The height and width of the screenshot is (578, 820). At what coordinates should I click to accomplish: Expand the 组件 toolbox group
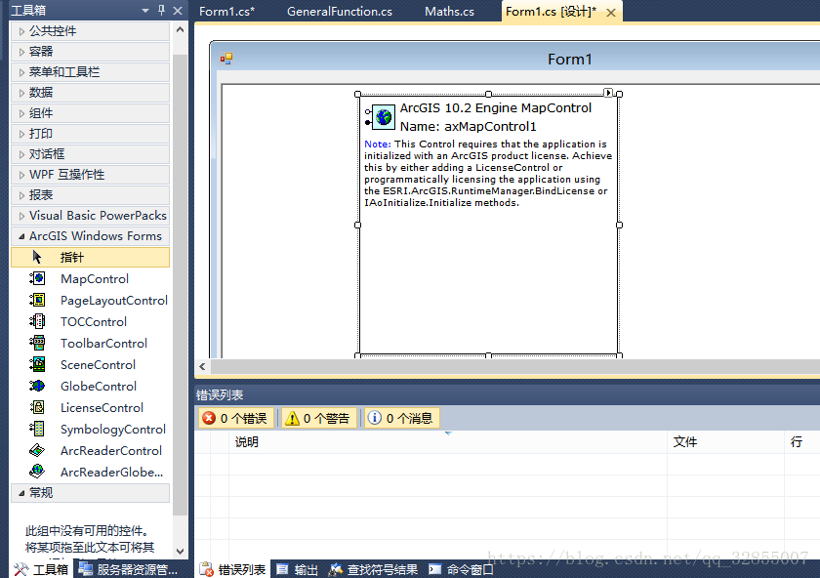point(90,113)
